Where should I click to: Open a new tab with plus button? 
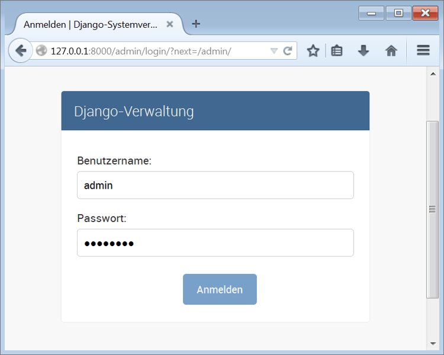pos(196,24)
